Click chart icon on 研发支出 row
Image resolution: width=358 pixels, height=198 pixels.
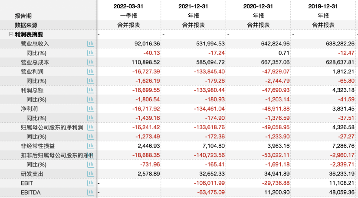(91, 174)
